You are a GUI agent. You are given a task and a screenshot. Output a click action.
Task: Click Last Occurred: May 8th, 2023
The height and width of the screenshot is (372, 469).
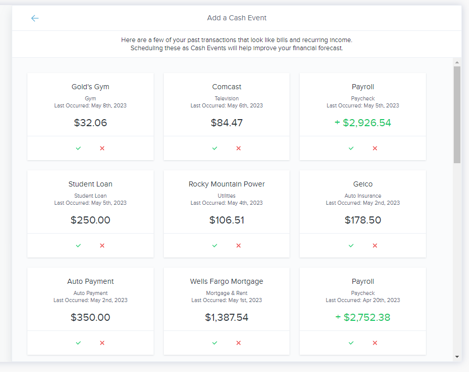pyautogui.click(x=90, y=105)
